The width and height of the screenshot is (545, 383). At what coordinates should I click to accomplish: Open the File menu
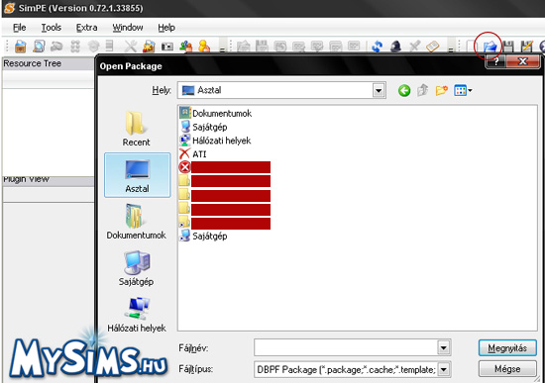point(20,28)
